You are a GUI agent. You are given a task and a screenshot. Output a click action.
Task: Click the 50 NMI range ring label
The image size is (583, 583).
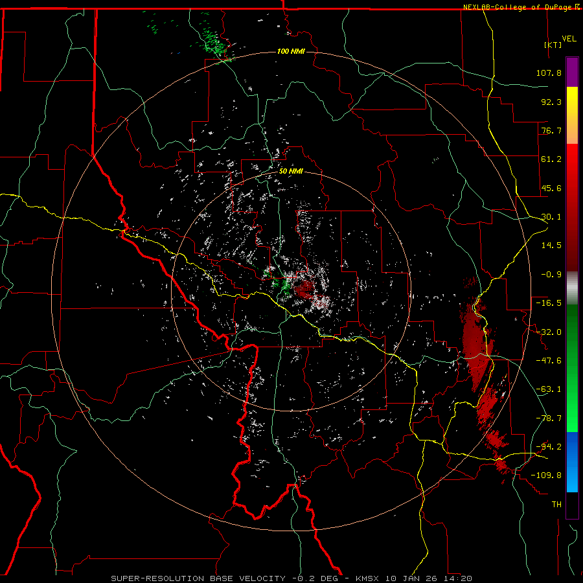click(291, 171)
